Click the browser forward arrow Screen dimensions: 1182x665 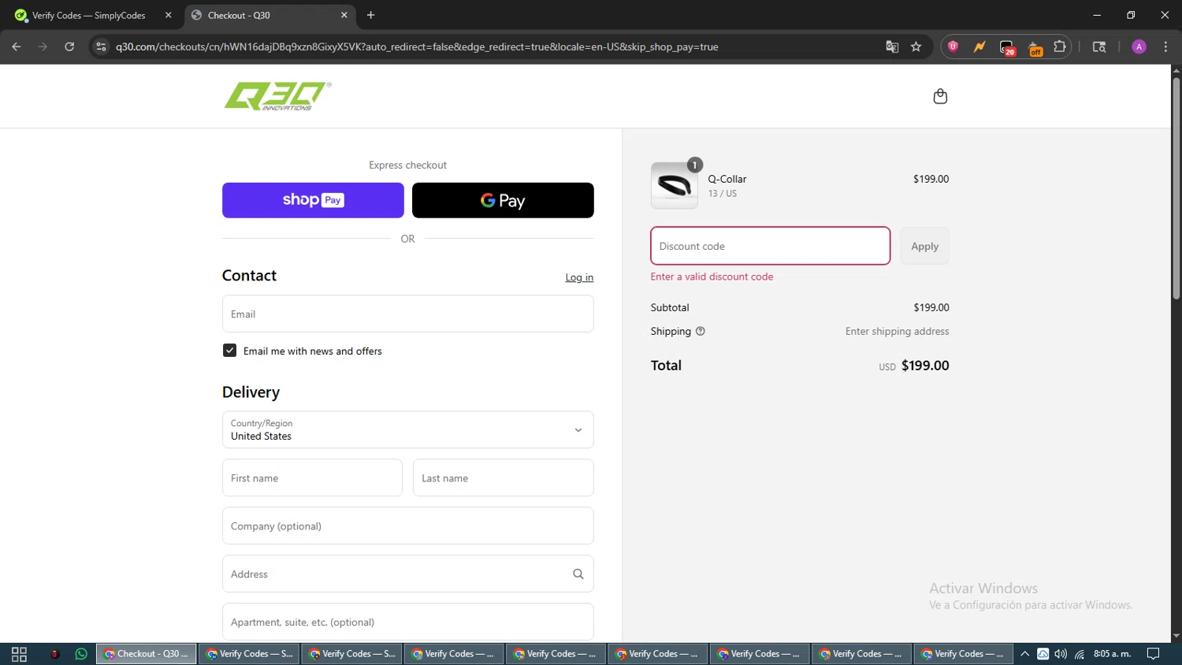(x=43, y=46)
